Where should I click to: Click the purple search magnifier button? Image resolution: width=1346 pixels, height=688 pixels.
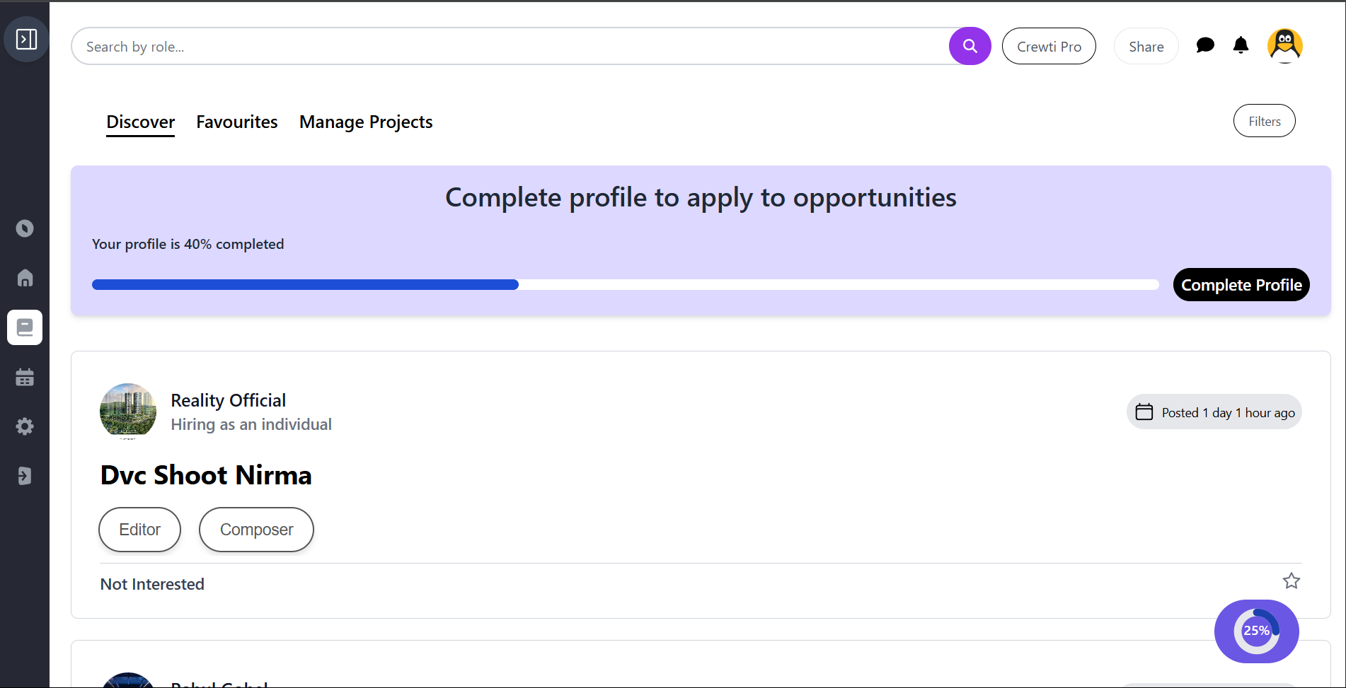pyautogui.click(x=970, y=46)
